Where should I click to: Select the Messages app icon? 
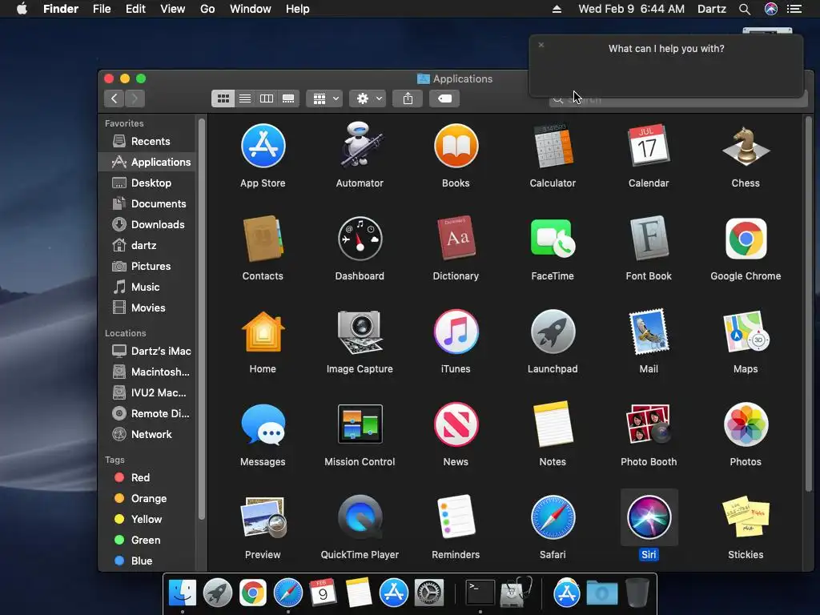[263, 424]
